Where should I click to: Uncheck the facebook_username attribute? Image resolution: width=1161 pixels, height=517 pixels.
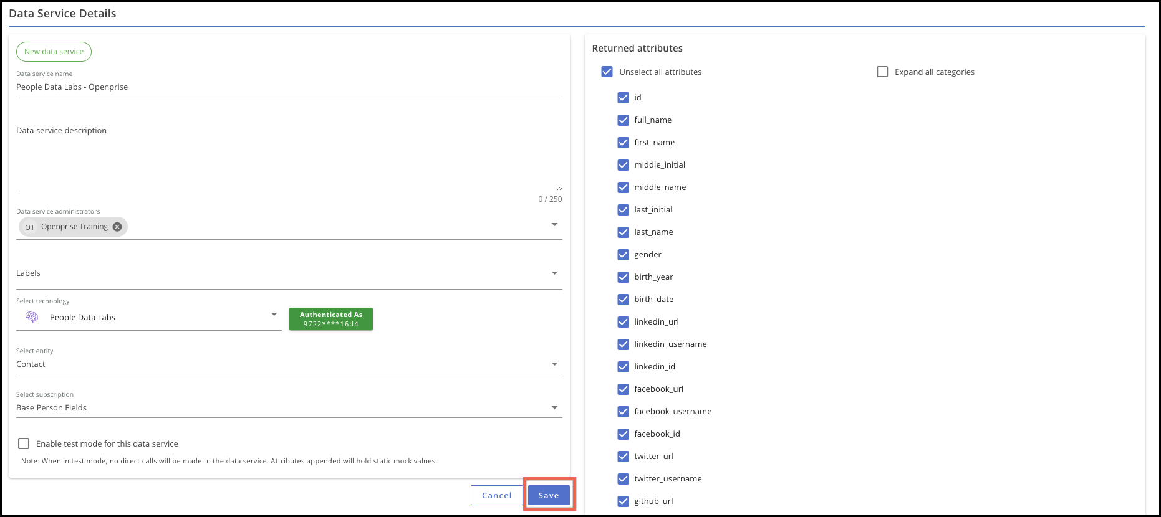tap(623, 412)
